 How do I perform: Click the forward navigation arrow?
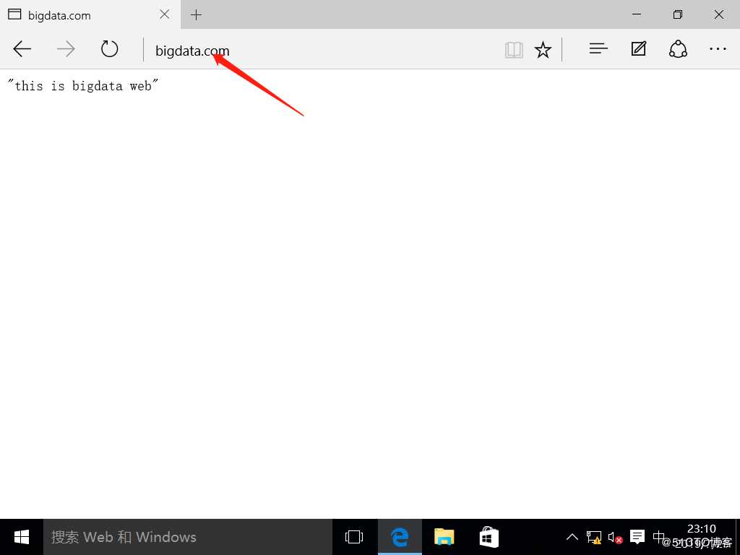click(66, 48)
